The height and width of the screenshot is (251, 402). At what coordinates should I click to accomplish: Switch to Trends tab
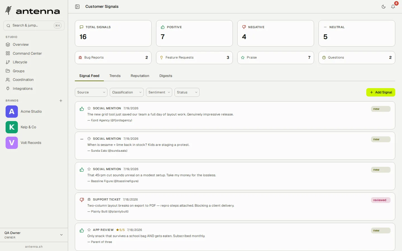tap(115, 76)
